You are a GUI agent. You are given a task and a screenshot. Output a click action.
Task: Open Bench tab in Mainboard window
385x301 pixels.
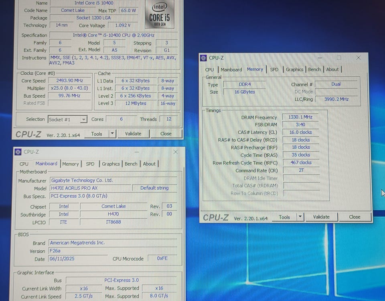pyautogui.click(x=131, y=164)
